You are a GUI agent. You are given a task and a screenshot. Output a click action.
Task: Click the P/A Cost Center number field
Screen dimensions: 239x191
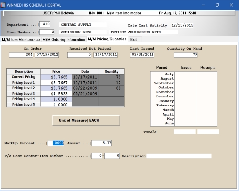[x=97, y=156]
